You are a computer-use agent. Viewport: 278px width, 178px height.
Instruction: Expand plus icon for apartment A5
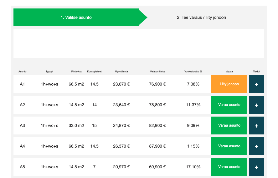coord(256,167)
